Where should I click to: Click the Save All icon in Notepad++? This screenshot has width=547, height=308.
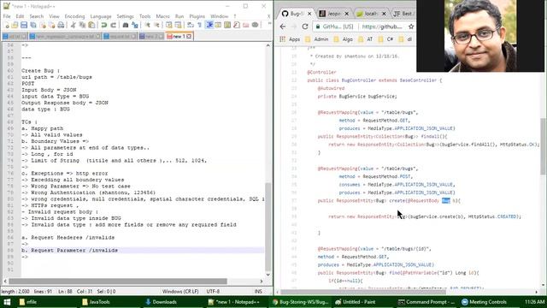33,25
